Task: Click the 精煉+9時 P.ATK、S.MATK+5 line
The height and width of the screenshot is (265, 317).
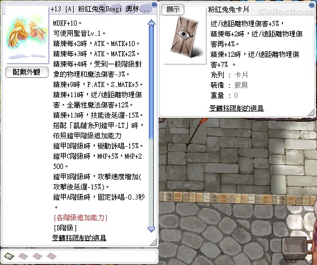Action: click(x=98, y=84)
